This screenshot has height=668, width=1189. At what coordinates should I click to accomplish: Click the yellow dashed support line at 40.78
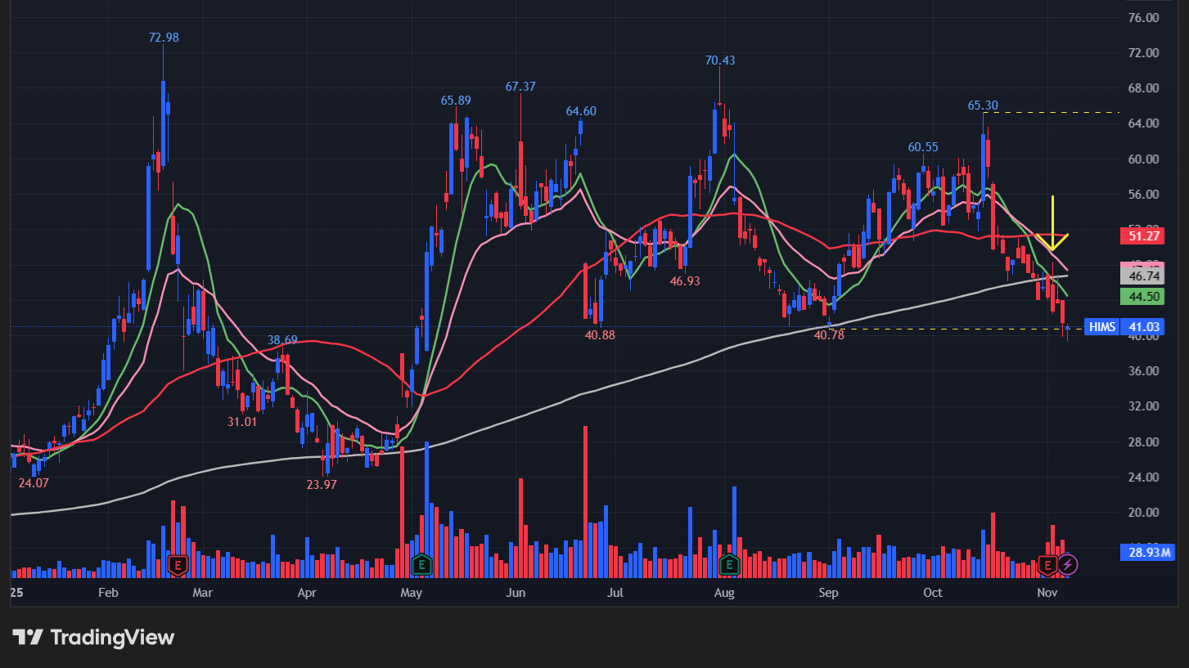tap(941, 329)
